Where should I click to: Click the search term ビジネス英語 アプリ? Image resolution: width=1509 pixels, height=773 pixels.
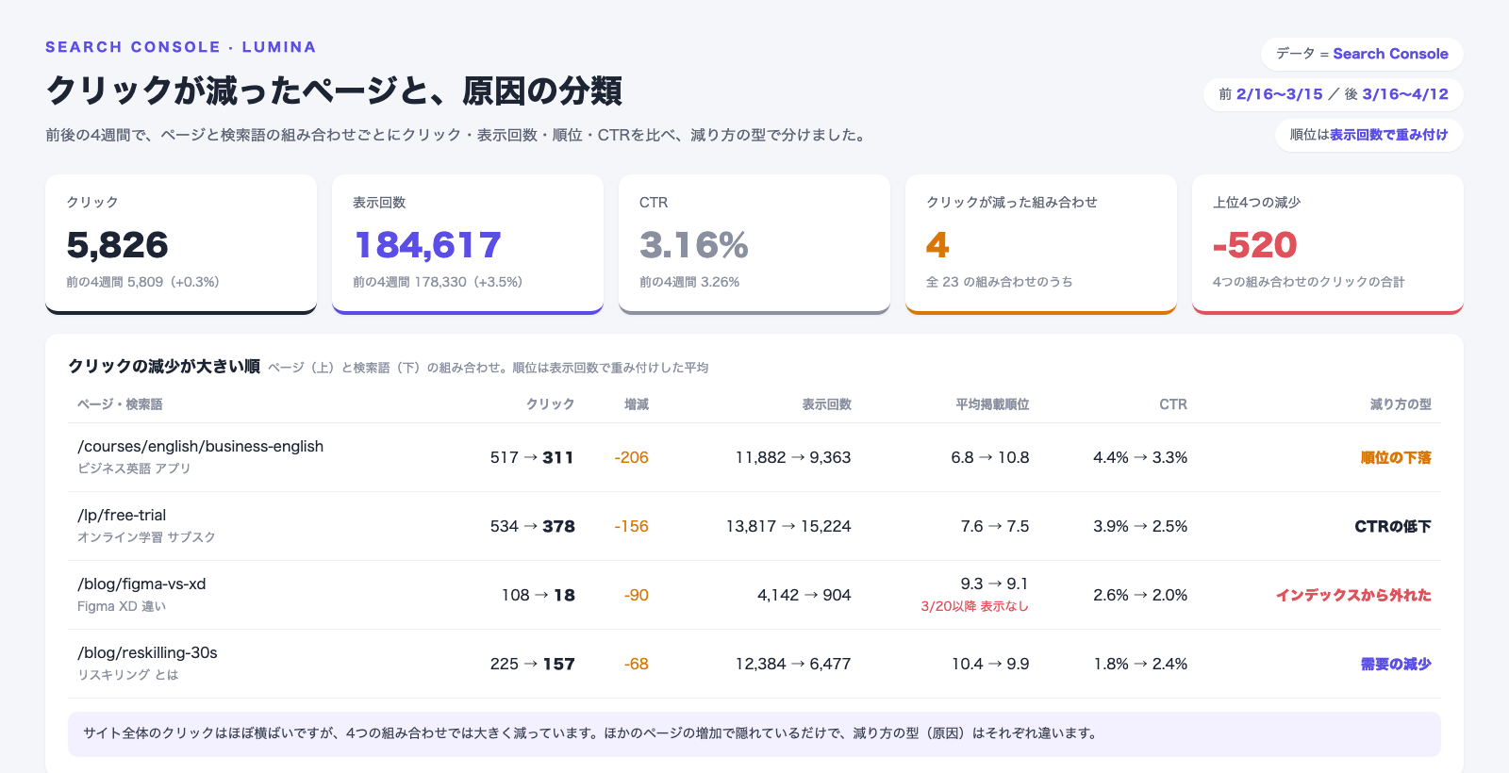pos(134,469)
